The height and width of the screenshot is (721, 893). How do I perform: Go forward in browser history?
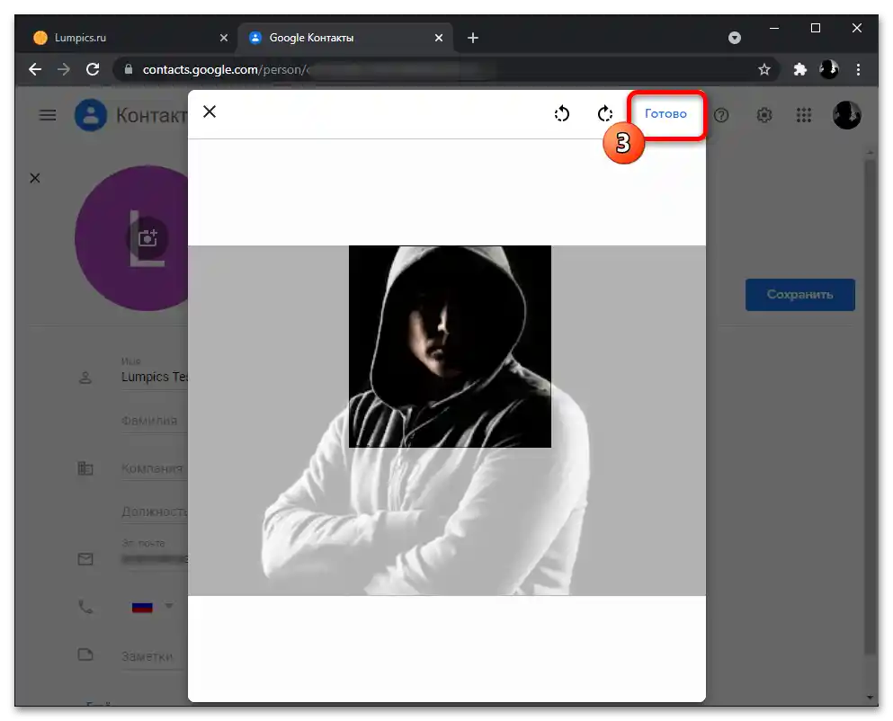pos(64,69)
